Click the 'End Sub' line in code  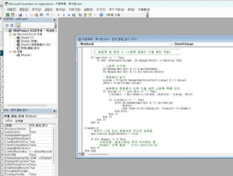[90, 151]
